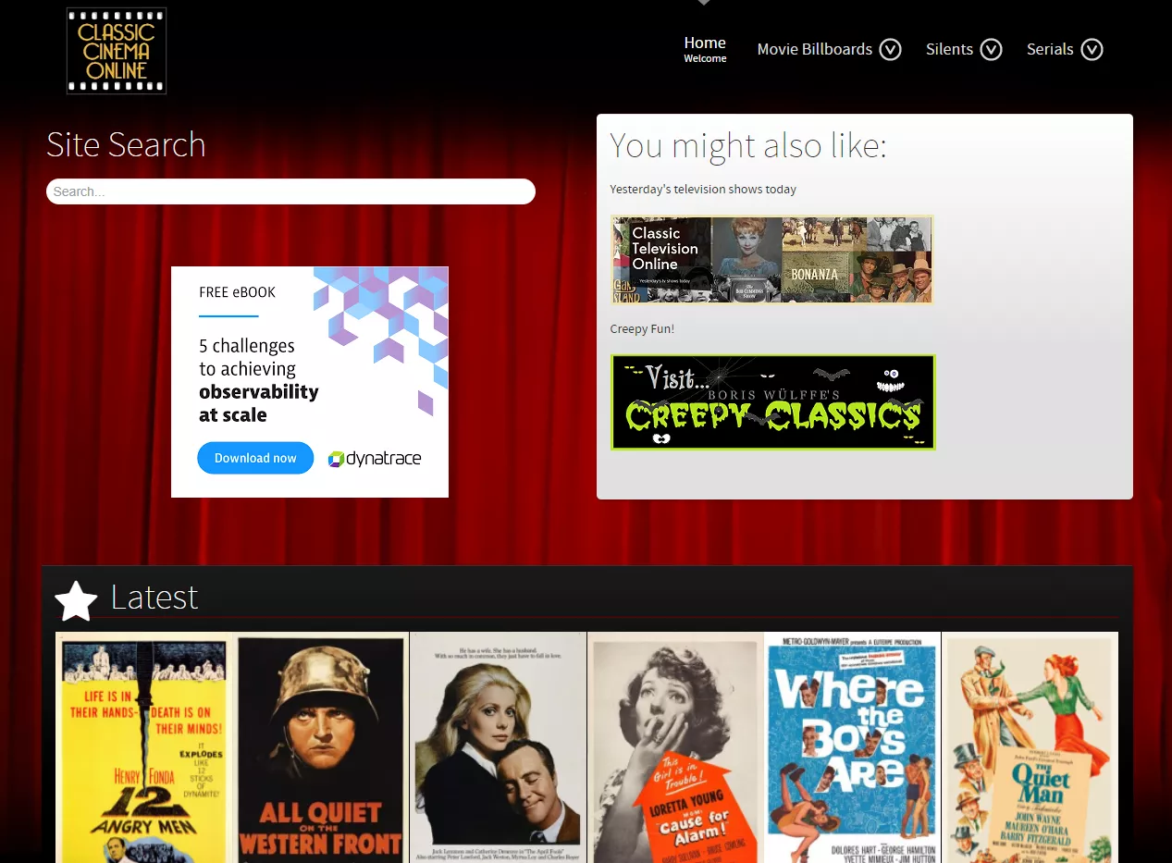Click the 'You might also like:' heading
This screenshot has width=1172, height=863.
[748, 146]
